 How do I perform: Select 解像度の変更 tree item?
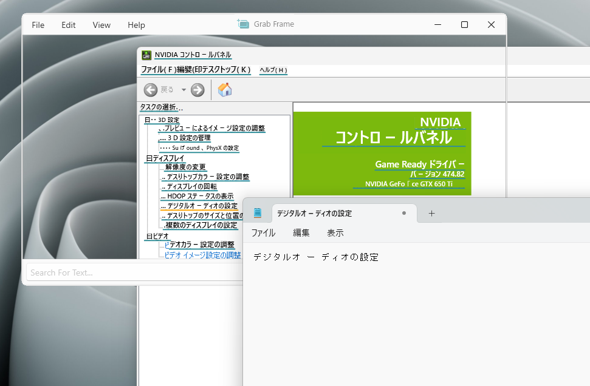pos(185,167)
